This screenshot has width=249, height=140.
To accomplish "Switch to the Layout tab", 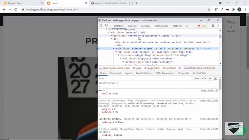I will (x=128, y=73).
